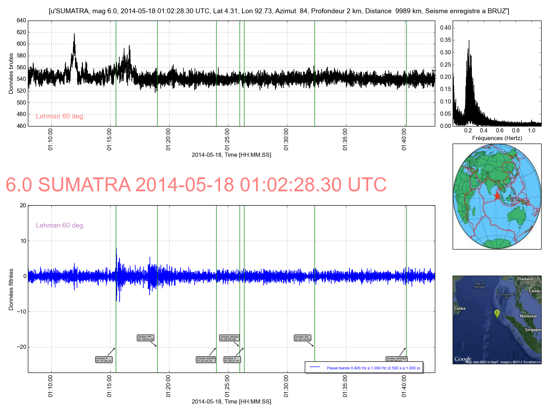Click the purple Lehman 60 deg. label
Screen dimensions: 558x414
click(60, 225)
